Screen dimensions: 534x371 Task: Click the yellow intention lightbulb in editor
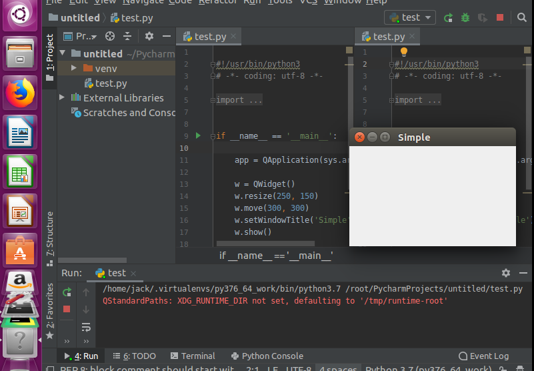[404, 52]
